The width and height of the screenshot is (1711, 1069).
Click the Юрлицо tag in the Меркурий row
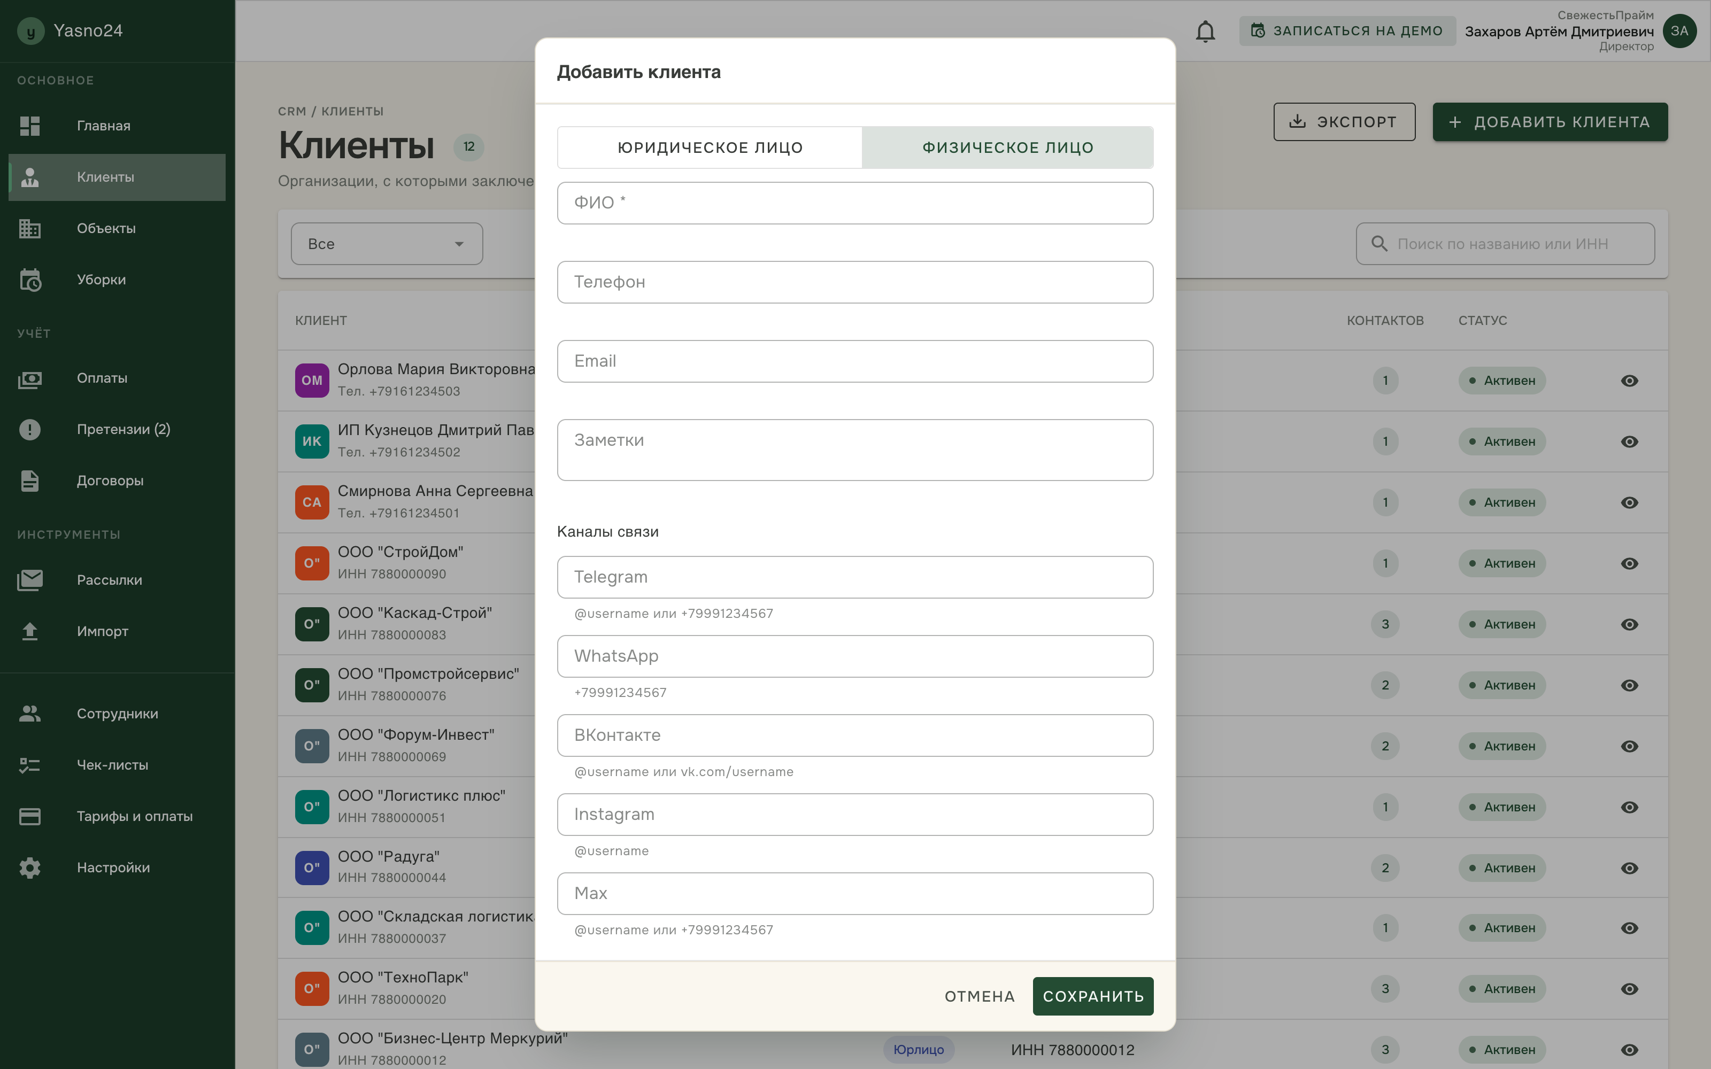tap(919, 1049)
